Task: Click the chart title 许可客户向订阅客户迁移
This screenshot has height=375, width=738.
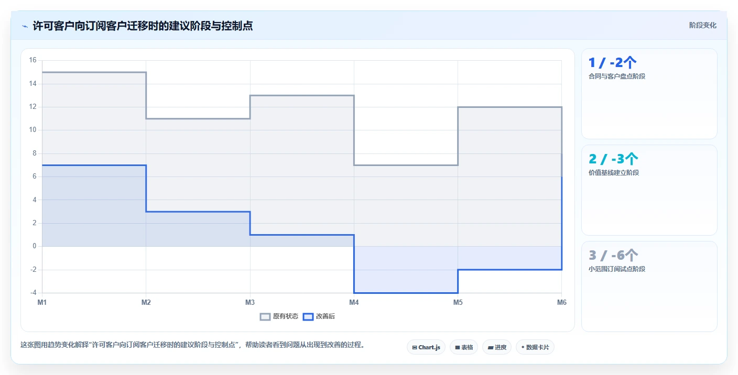Action: [x=143, y=26]
